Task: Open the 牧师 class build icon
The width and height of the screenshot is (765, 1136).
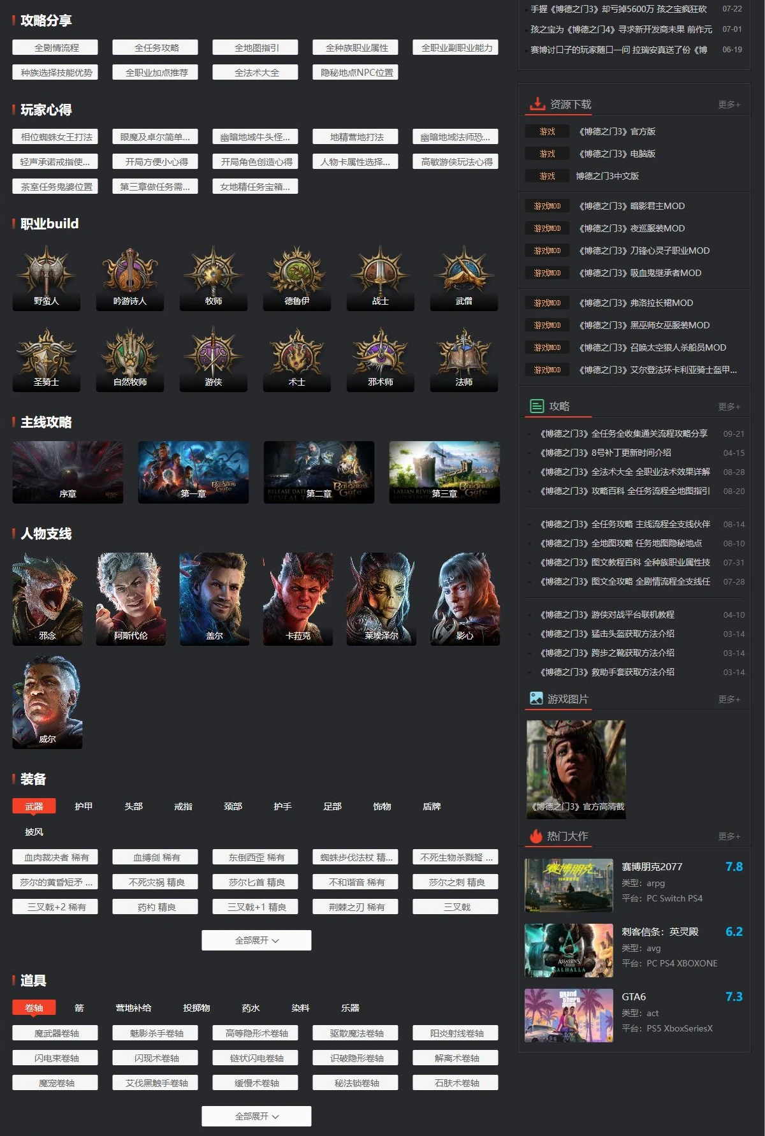Action: pyautogui.click(x=214, y=278)
